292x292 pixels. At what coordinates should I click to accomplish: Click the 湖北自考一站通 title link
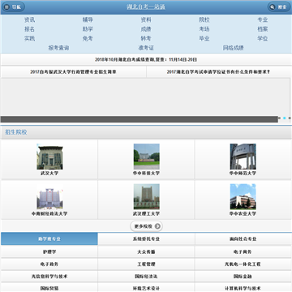pos(146,7)
